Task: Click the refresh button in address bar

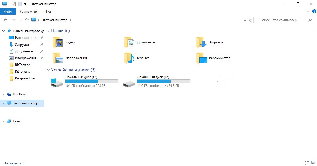Action: pyautogui.click(x=251, y=20)
